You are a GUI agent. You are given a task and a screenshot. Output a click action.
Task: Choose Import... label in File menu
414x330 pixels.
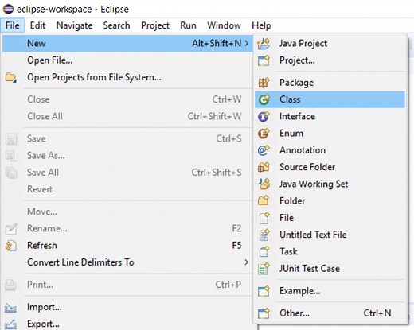click(x=45, y=308)
